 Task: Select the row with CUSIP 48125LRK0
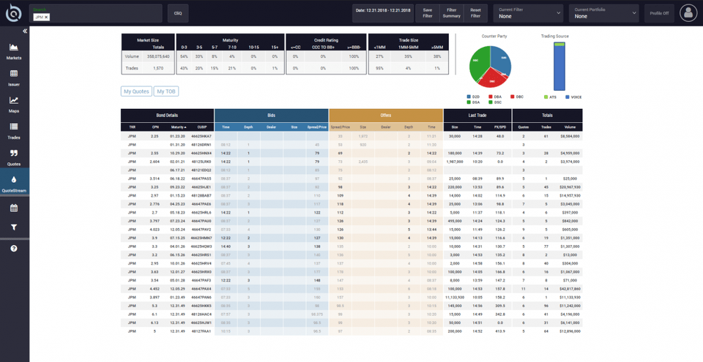pos(351,162)
